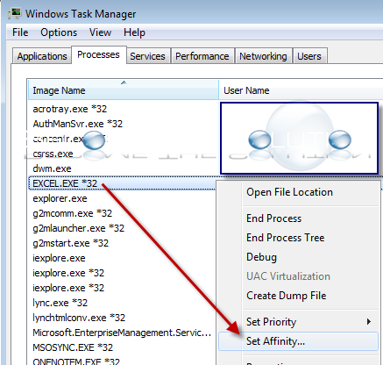Select the explorer.exe process row
This screenshot has width=383, height=365.
(60, 198)
